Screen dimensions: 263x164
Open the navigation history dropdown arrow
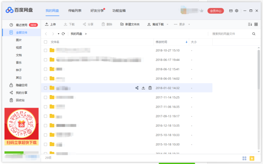tap(59, 34)
